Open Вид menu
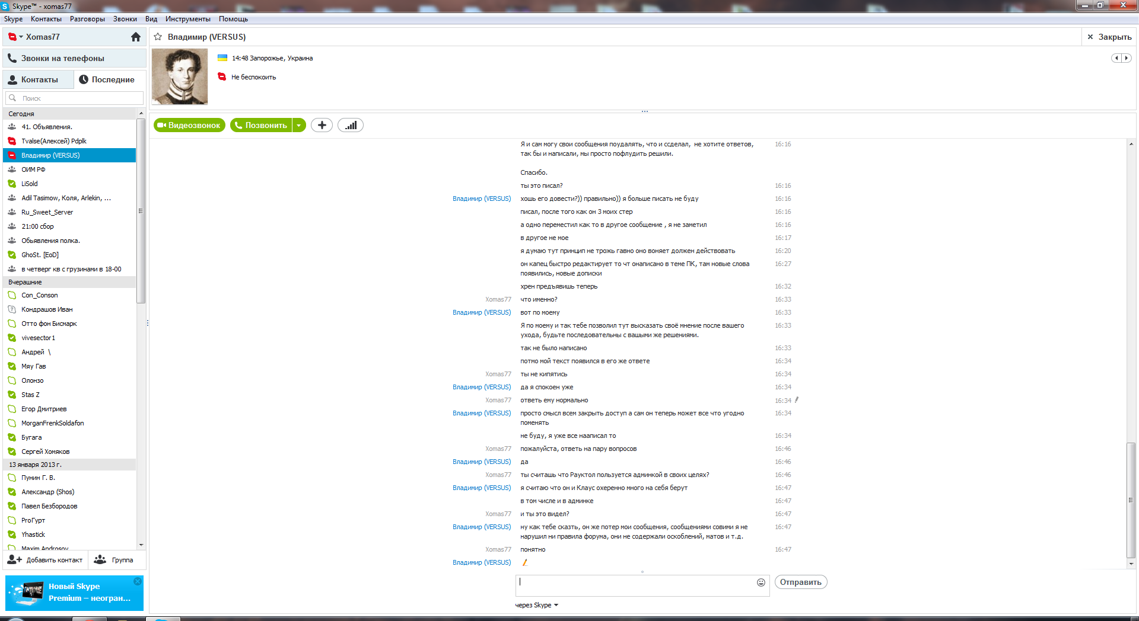 [x=151, y=19]
